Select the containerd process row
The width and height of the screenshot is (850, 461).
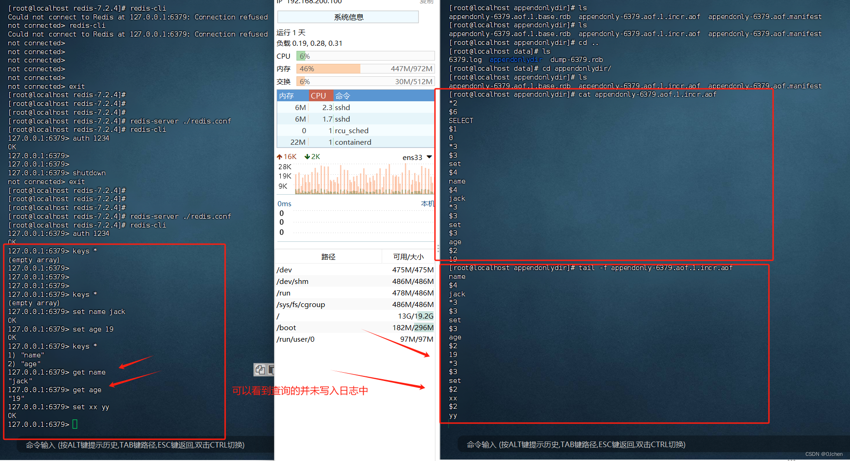(x=355, y=142)
